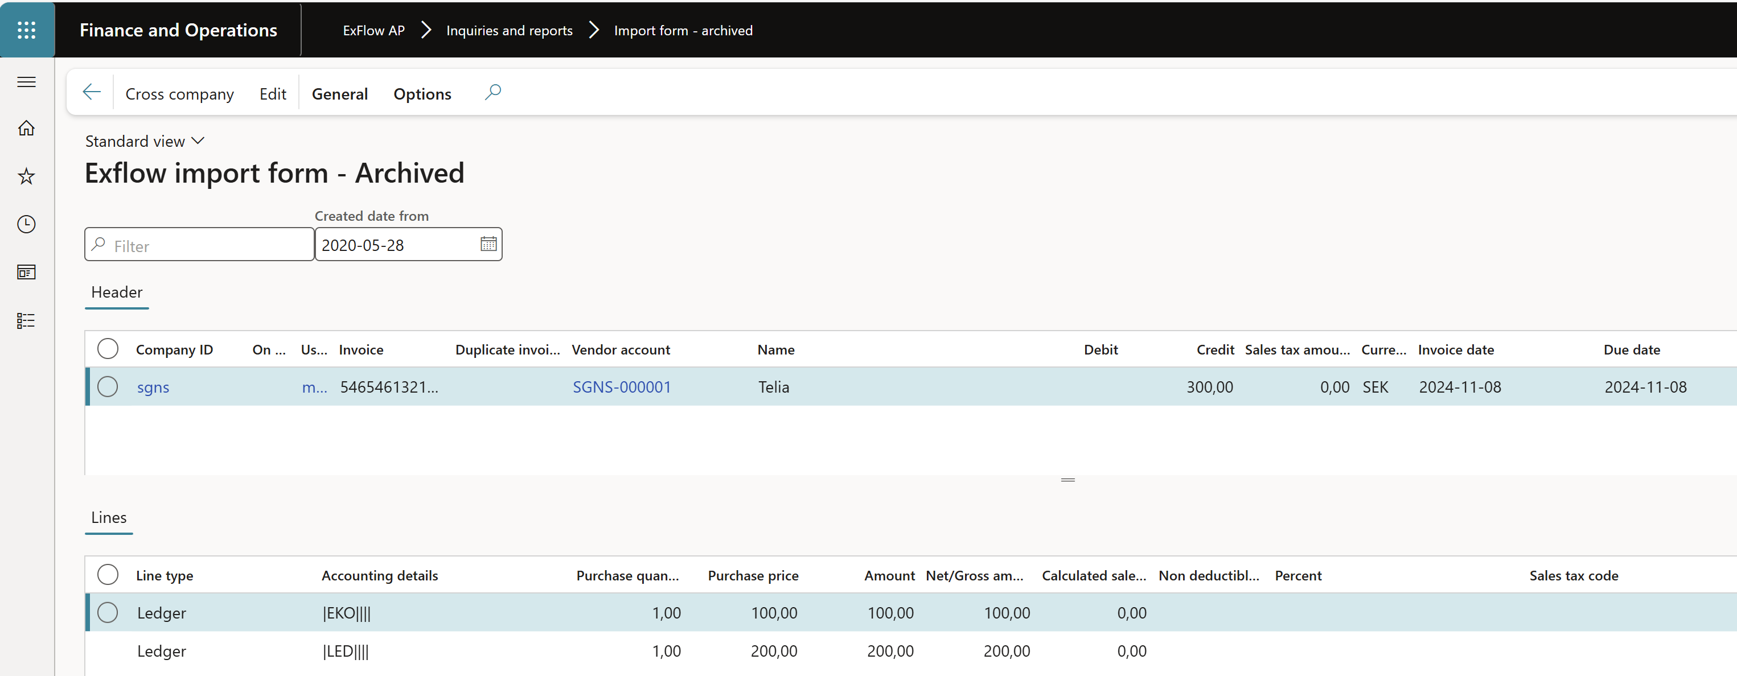Open the General tab in the action pane
This screenshot has height=676, width=1737.
coord(340,94)
